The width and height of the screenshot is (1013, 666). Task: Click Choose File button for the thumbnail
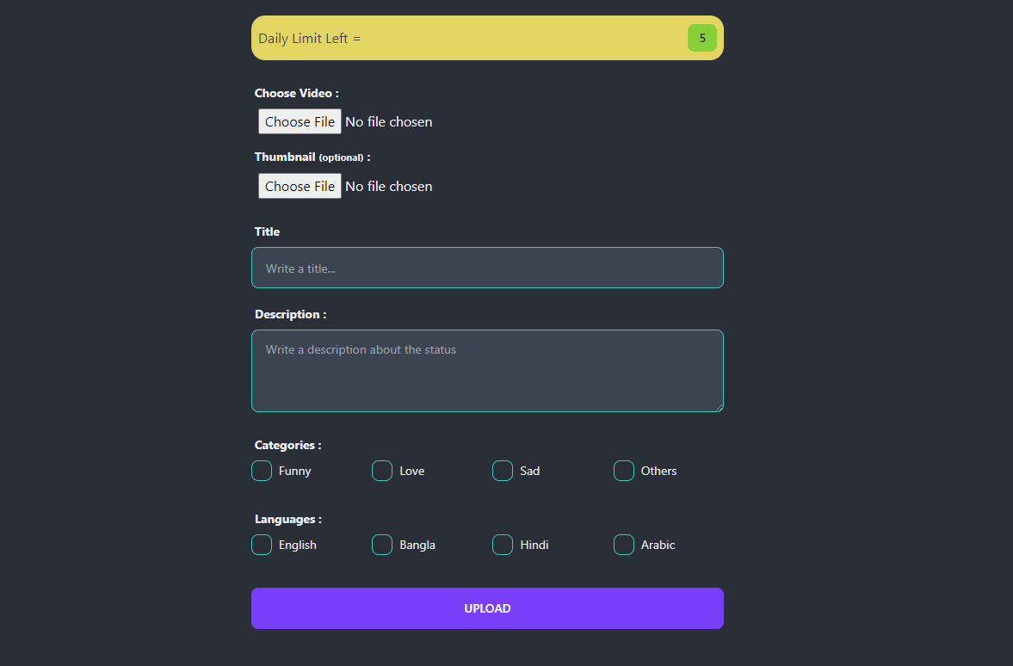click(x=300, y=186)
